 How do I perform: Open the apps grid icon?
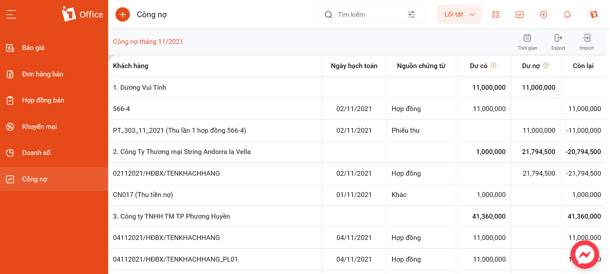click(x=495, y=15)
